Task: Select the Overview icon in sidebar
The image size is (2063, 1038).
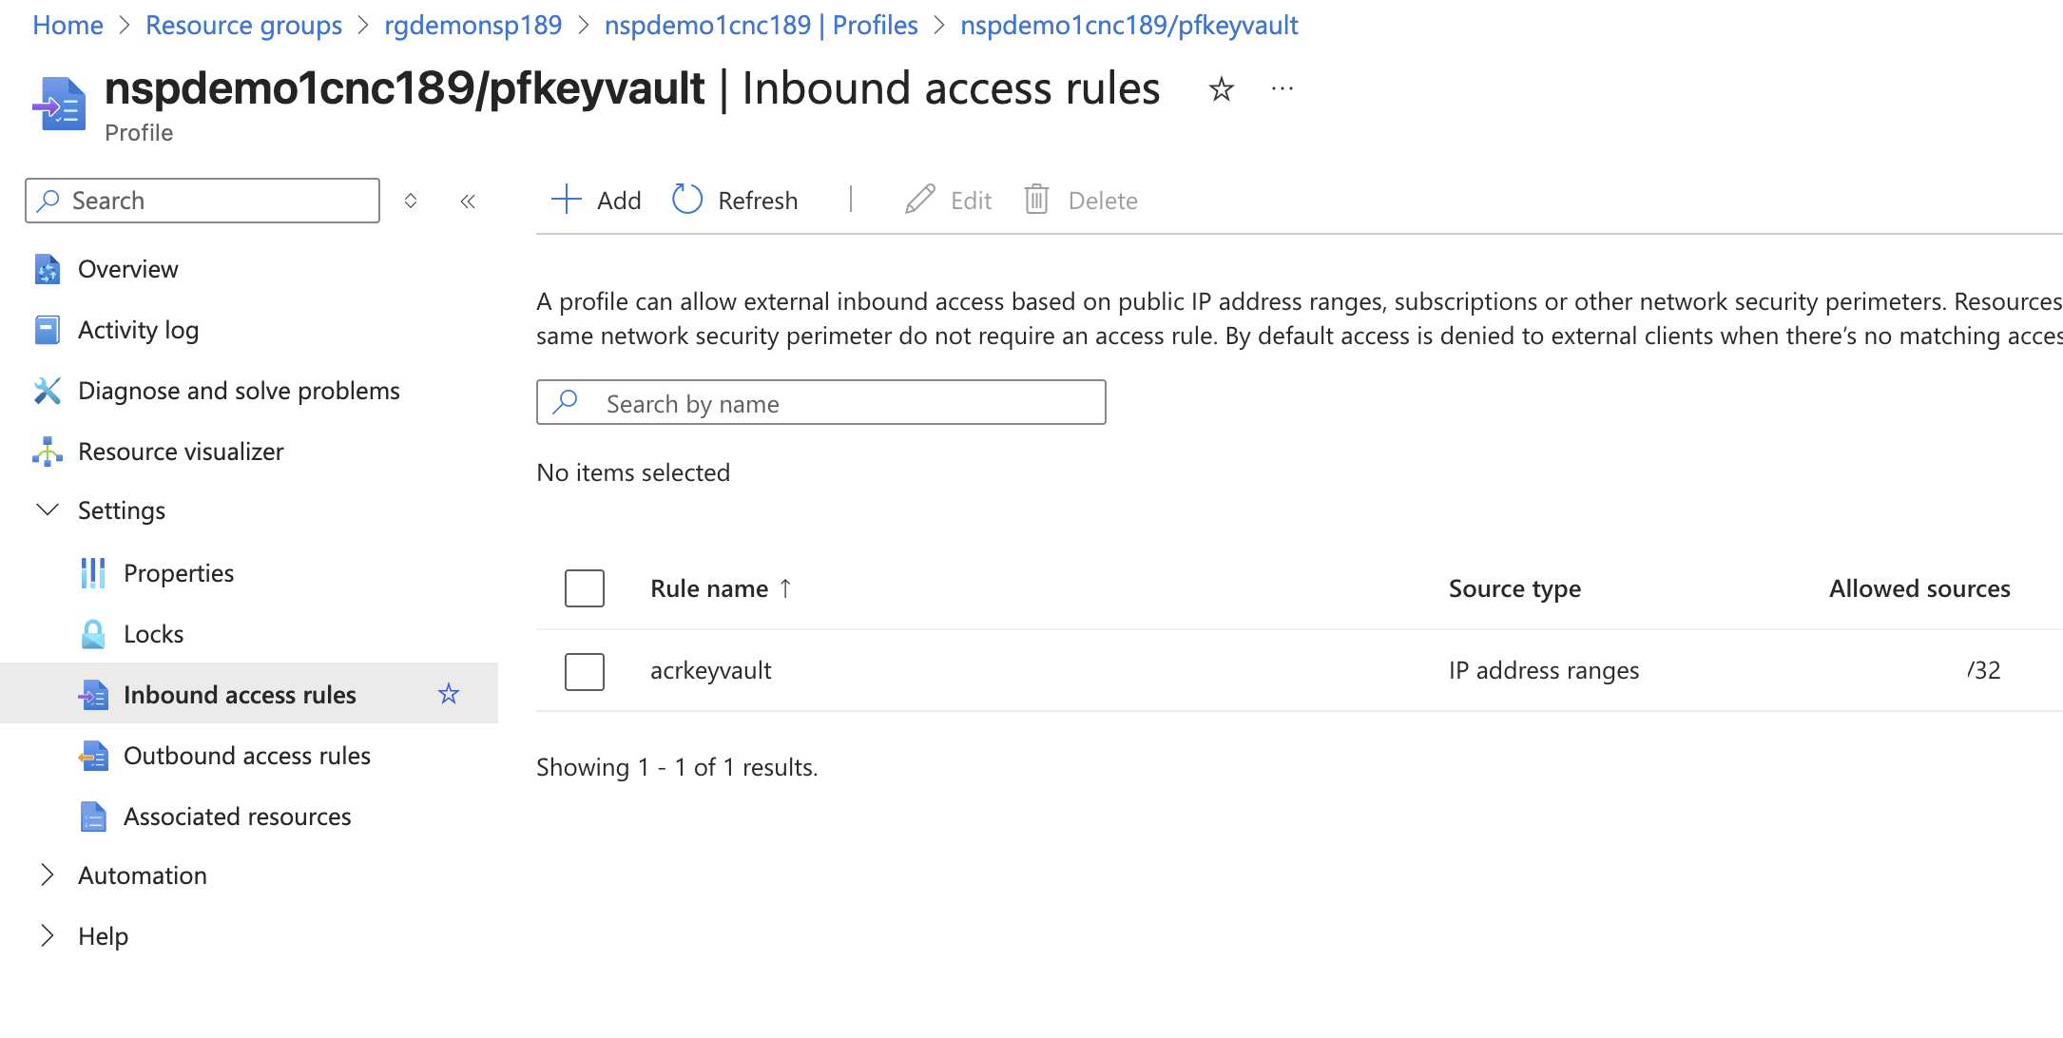Action: (x=48, y=269)
